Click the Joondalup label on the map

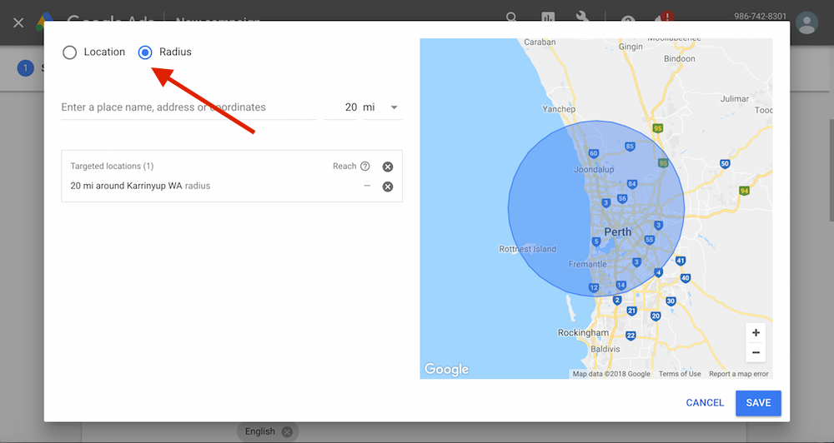pyautogui.click(x=594, y=169)
